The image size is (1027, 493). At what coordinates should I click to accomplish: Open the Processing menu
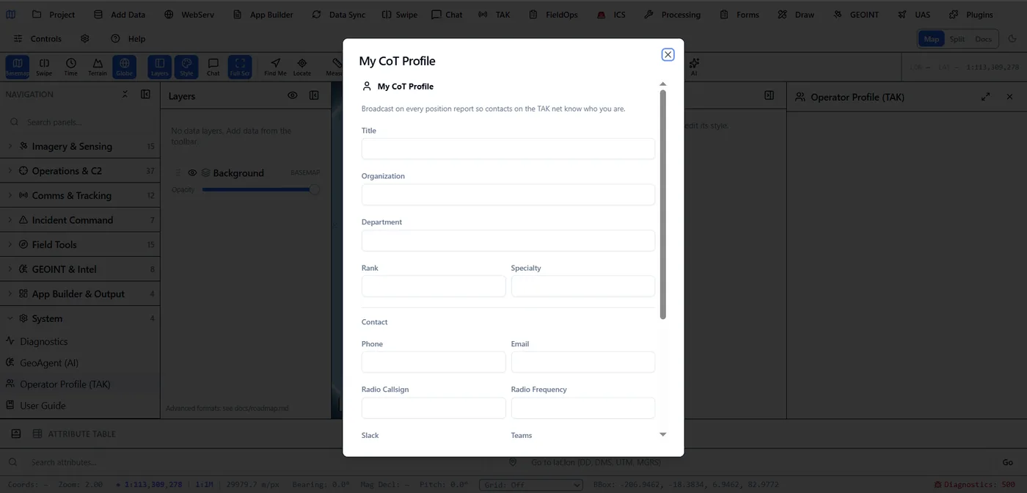point(672,15)
